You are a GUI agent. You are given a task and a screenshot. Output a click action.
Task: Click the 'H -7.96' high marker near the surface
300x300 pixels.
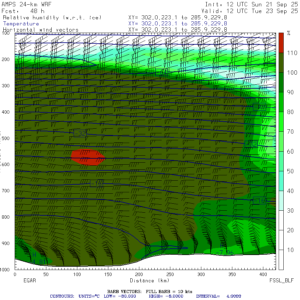225,249
